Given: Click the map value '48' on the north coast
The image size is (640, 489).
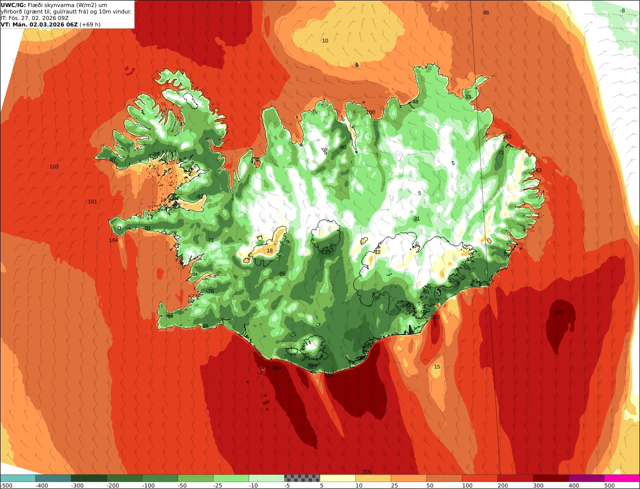Looking at the screenshot, I should tap(415, 101).
